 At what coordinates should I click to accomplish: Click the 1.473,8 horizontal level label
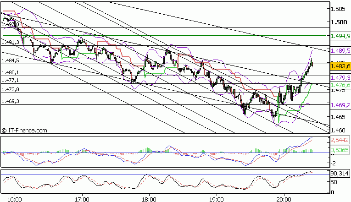(10, 89)
